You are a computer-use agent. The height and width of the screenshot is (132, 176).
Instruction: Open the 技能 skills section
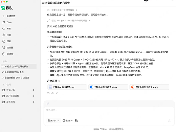click(7, 35)
